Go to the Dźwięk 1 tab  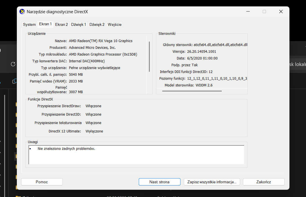click(79, 24)
